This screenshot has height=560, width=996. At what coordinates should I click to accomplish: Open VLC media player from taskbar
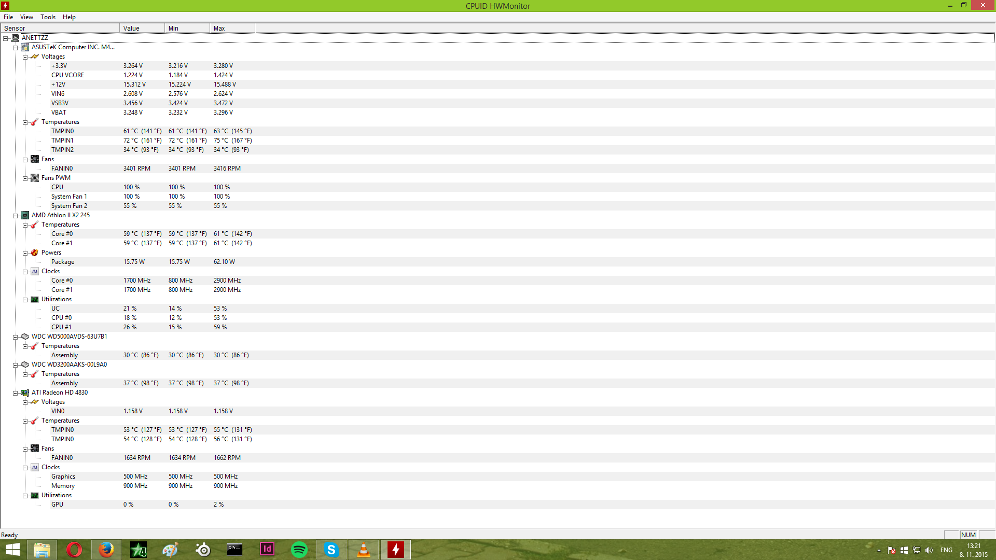click(364, 549)
